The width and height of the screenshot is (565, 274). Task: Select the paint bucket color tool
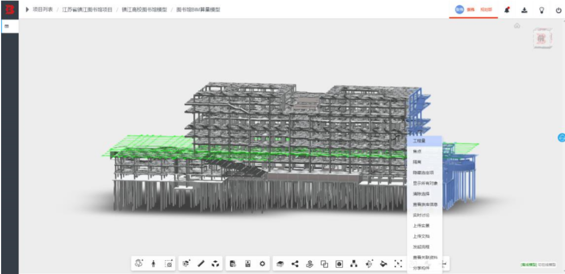click(x=383, y=264)
